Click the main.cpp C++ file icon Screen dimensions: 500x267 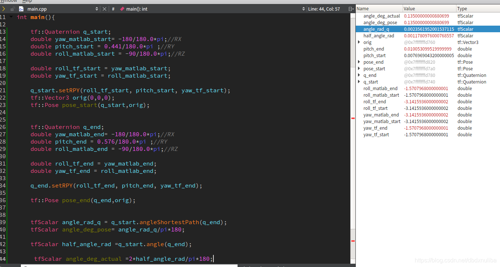coord(21,9)
